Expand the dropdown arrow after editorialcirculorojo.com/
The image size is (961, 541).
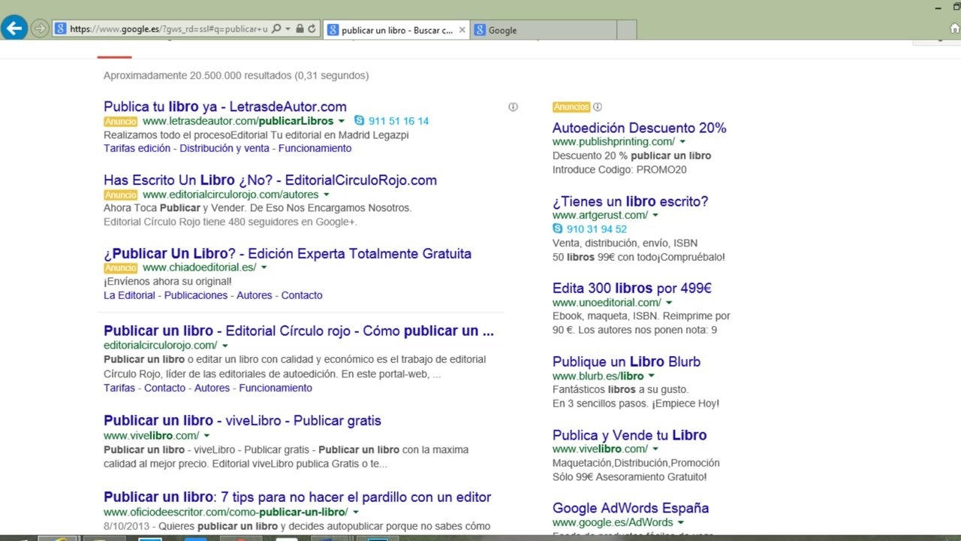(x=224, y=346)
